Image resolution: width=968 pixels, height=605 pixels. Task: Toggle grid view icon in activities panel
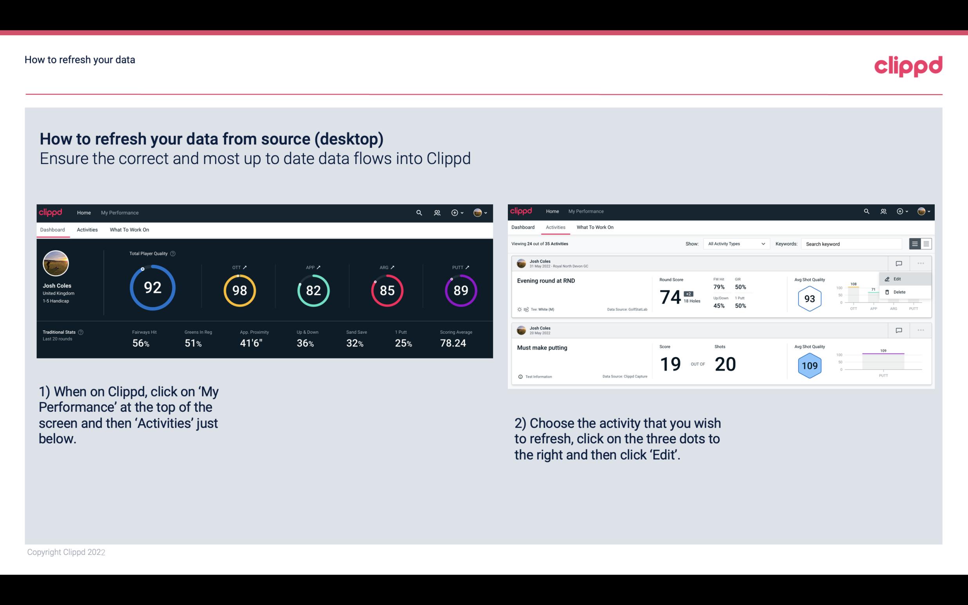tap(926, 243)
